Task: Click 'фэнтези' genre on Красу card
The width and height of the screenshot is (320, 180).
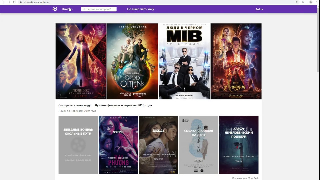Action: tap(250, 156)
